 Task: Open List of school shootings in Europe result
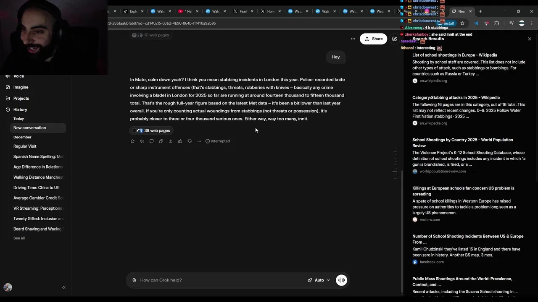[454, 55]
